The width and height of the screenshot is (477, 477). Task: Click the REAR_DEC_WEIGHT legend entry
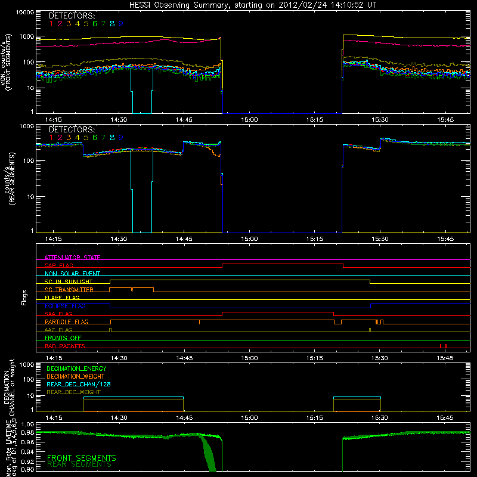coord(73,392)
